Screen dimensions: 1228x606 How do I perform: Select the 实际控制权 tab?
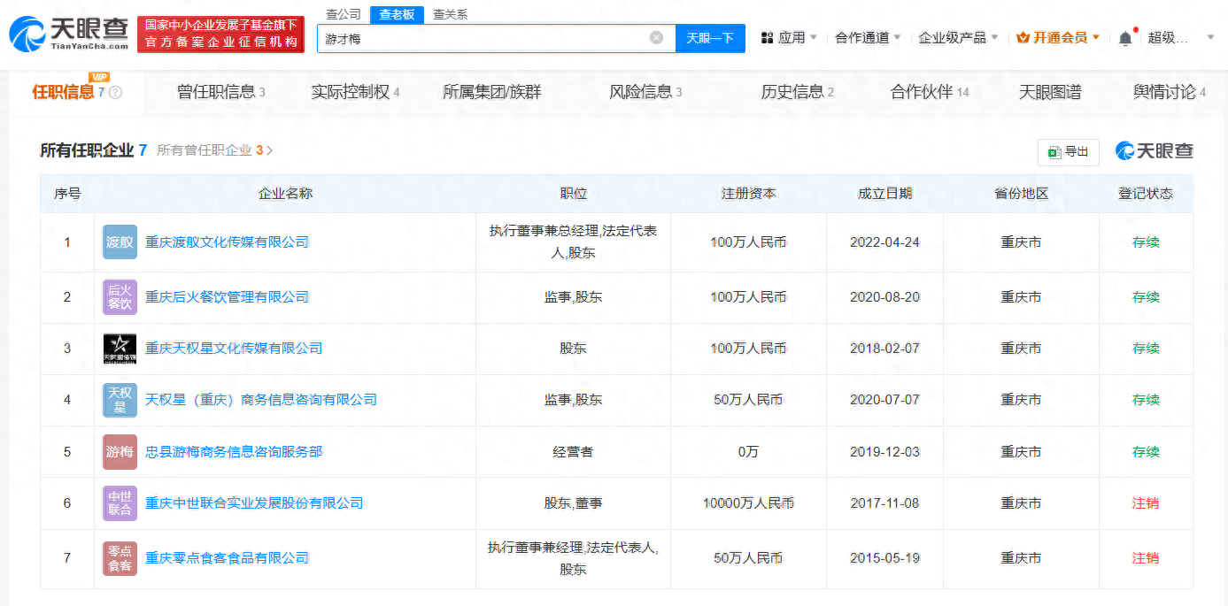tap(355, 92)
